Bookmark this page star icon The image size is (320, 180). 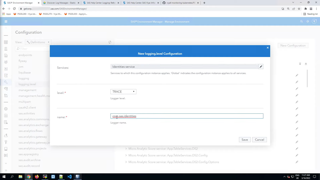point(299,9)
